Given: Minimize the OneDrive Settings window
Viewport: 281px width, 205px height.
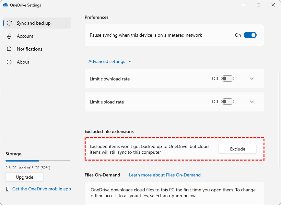Looking at the screenshot, I should point(243,5).
